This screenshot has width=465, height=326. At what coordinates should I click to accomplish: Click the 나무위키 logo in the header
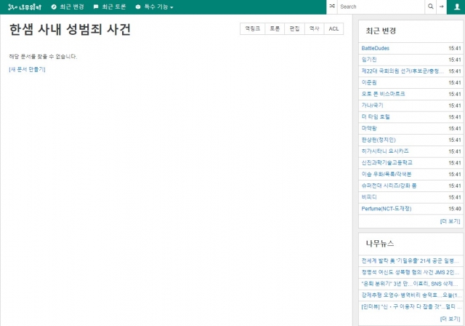[x=25, y=7]
